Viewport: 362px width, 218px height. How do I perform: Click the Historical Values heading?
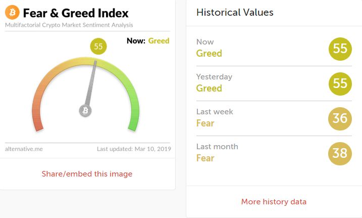coord(235,12)
